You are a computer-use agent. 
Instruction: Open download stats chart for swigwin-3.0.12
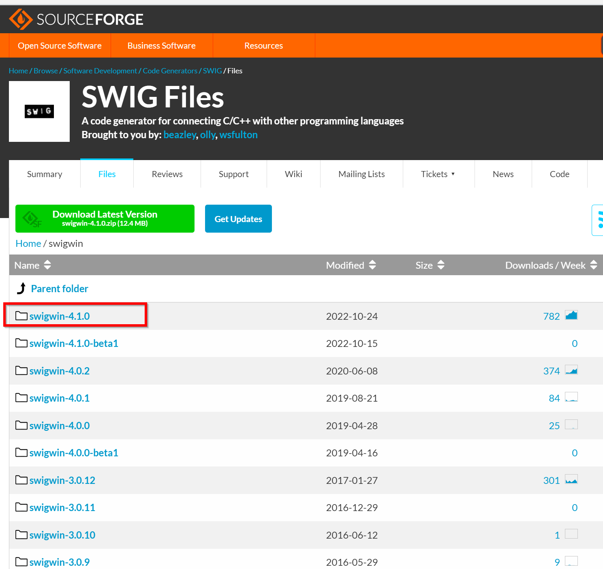tap(571, 479)
